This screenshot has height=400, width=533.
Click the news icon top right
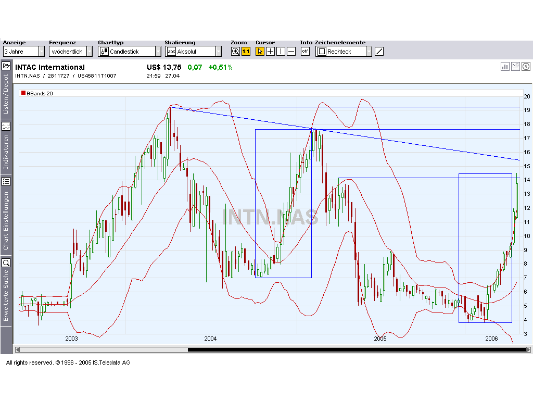[515, 67]
